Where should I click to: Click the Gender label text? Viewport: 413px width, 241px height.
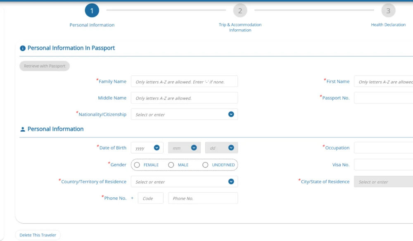click(118, 165)
